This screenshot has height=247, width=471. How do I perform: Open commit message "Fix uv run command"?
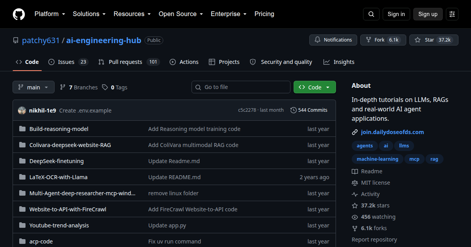click(x=175, y=242)
